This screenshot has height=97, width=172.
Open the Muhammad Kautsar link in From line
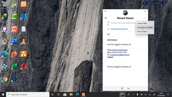[120, 50]
